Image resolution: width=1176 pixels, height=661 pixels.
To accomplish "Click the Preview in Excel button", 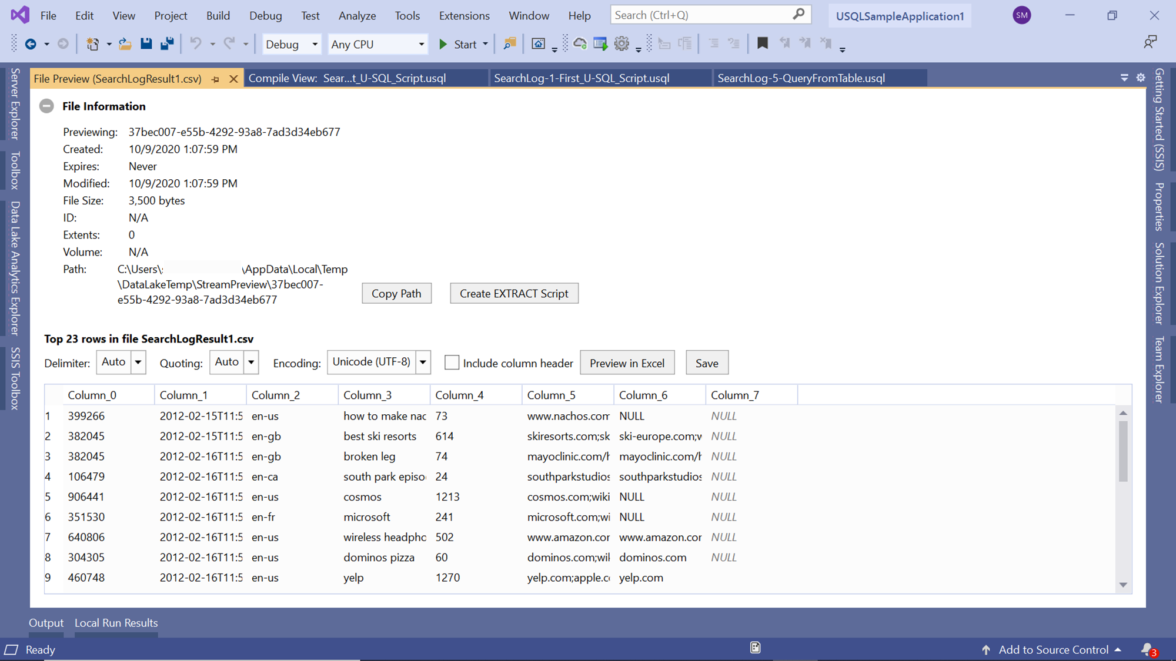I will pos(627,363).
